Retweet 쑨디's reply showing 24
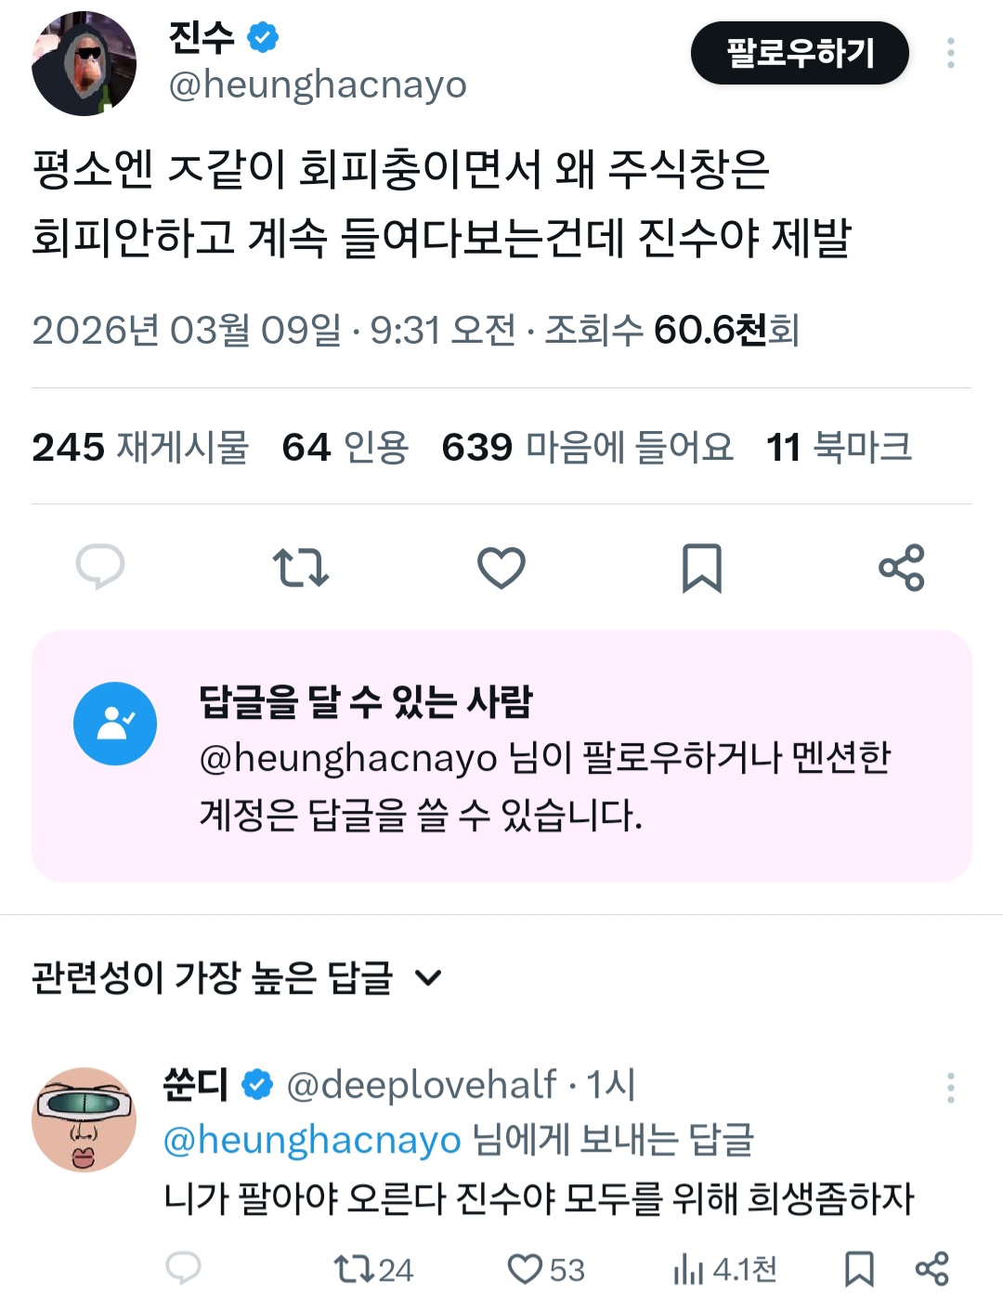Image resolution: width=1003 pixels, height=1306 pixels. [x=373, y=1269]
